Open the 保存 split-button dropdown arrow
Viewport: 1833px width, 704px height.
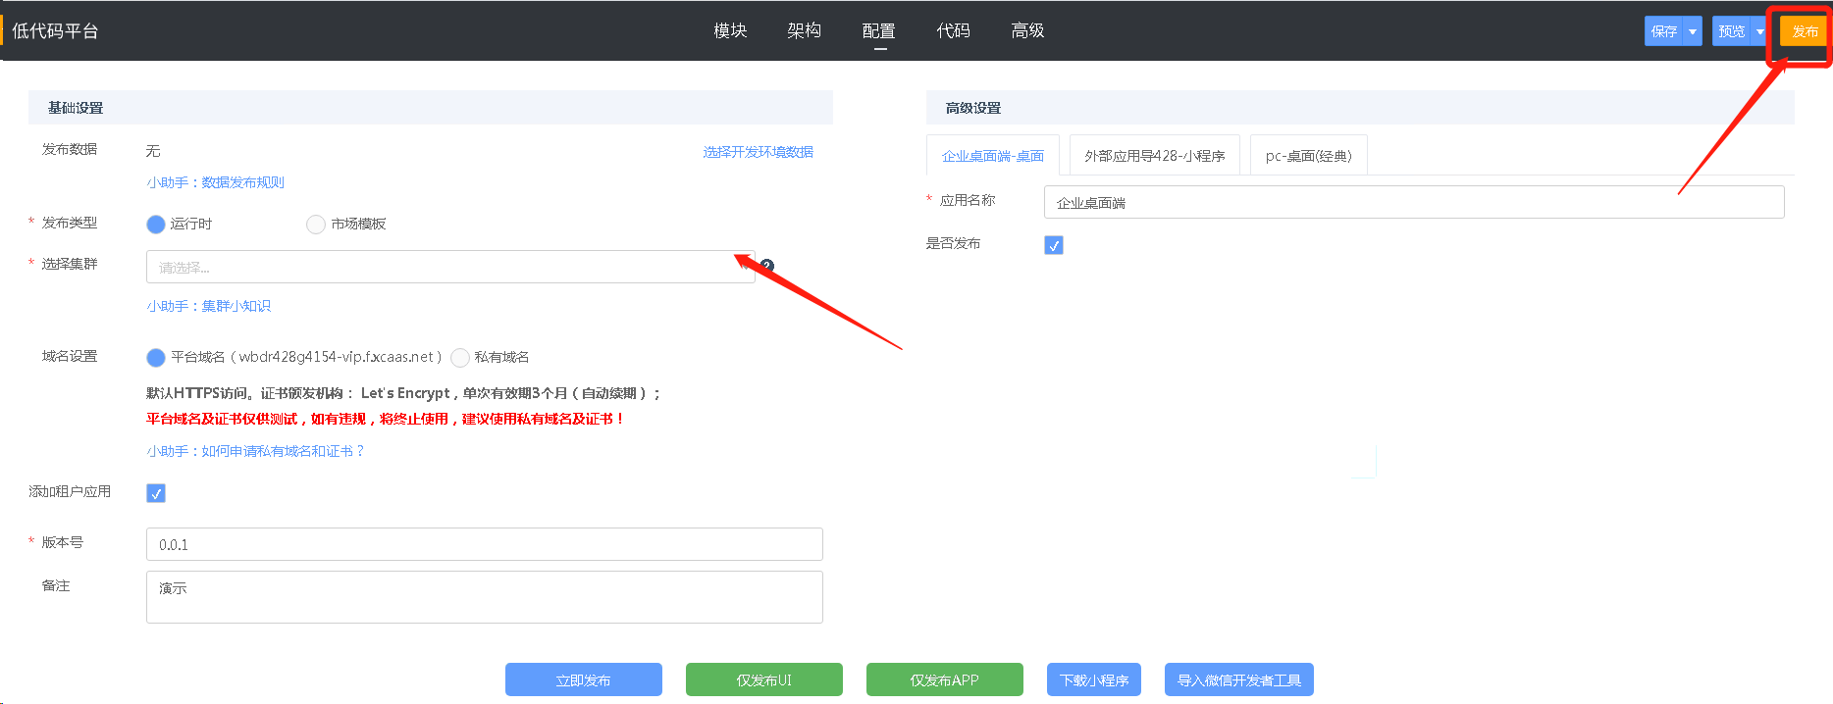[1693, 31]
